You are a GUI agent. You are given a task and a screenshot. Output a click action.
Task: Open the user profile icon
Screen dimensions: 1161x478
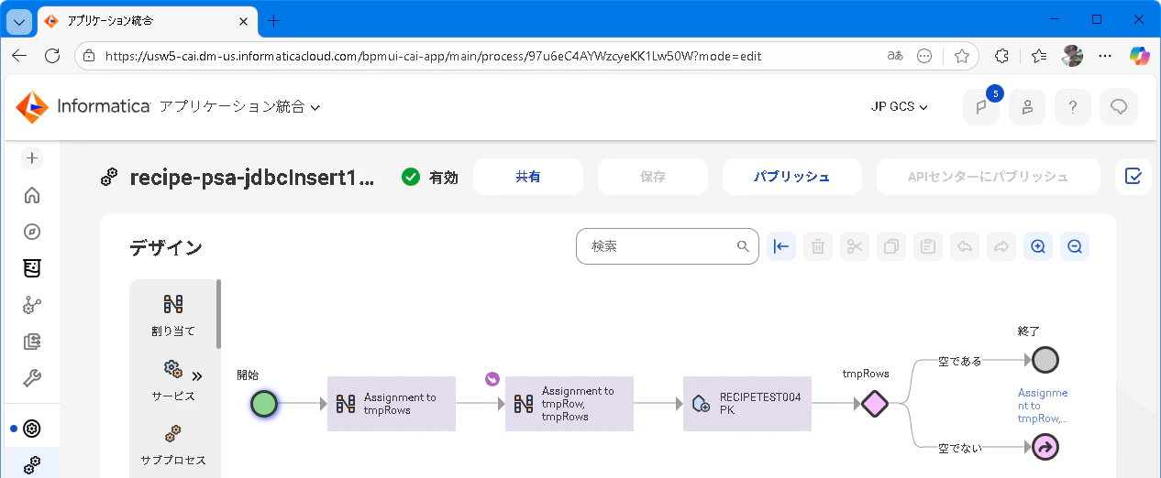click(1027, 107)
